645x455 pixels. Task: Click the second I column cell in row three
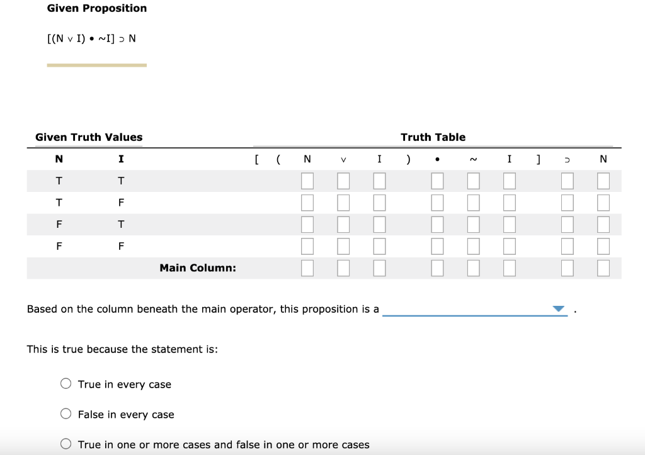(509, 224)
